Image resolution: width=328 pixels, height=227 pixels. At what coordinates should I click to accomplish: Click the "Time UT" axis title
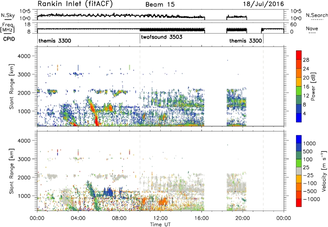point(160,225)
